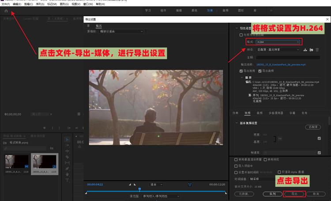Image resolution: width=331 pixels, height=201 pixels.
Task: Switch to the 字幕 tab in export settings
Action: click(292, 113)
